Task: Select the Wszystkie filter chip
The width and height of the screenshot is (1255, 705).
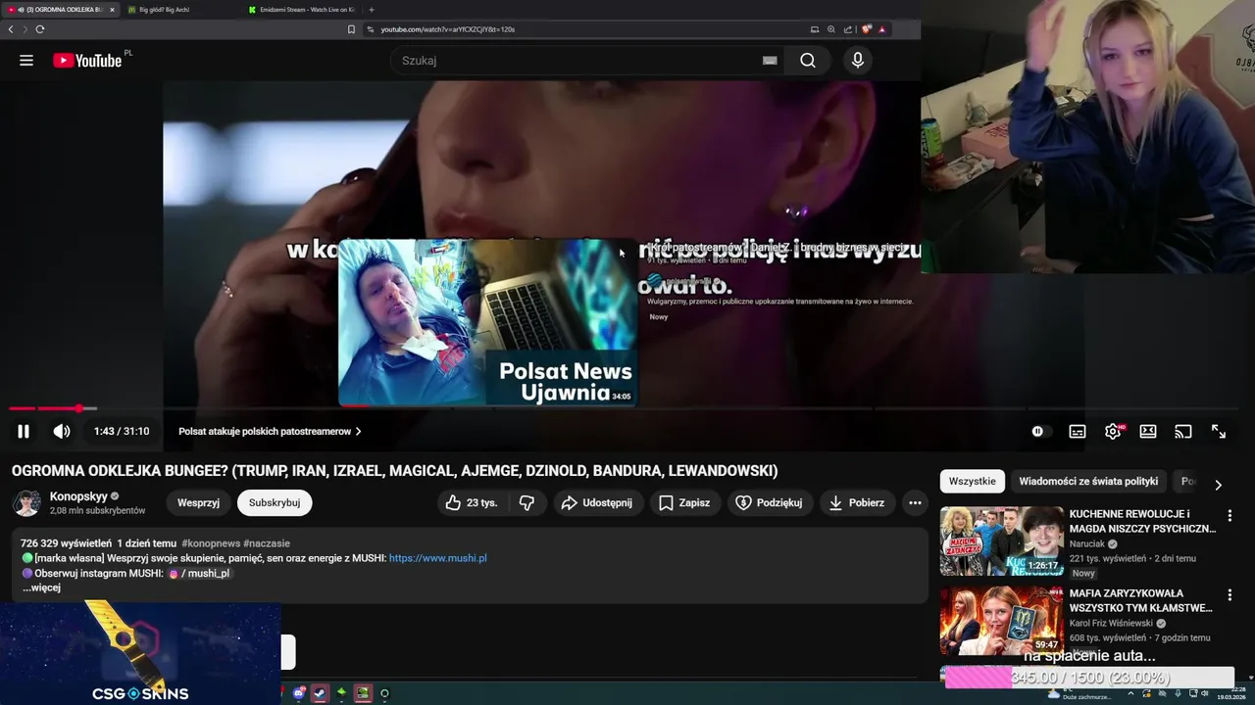Action: [x=972, y=481]
